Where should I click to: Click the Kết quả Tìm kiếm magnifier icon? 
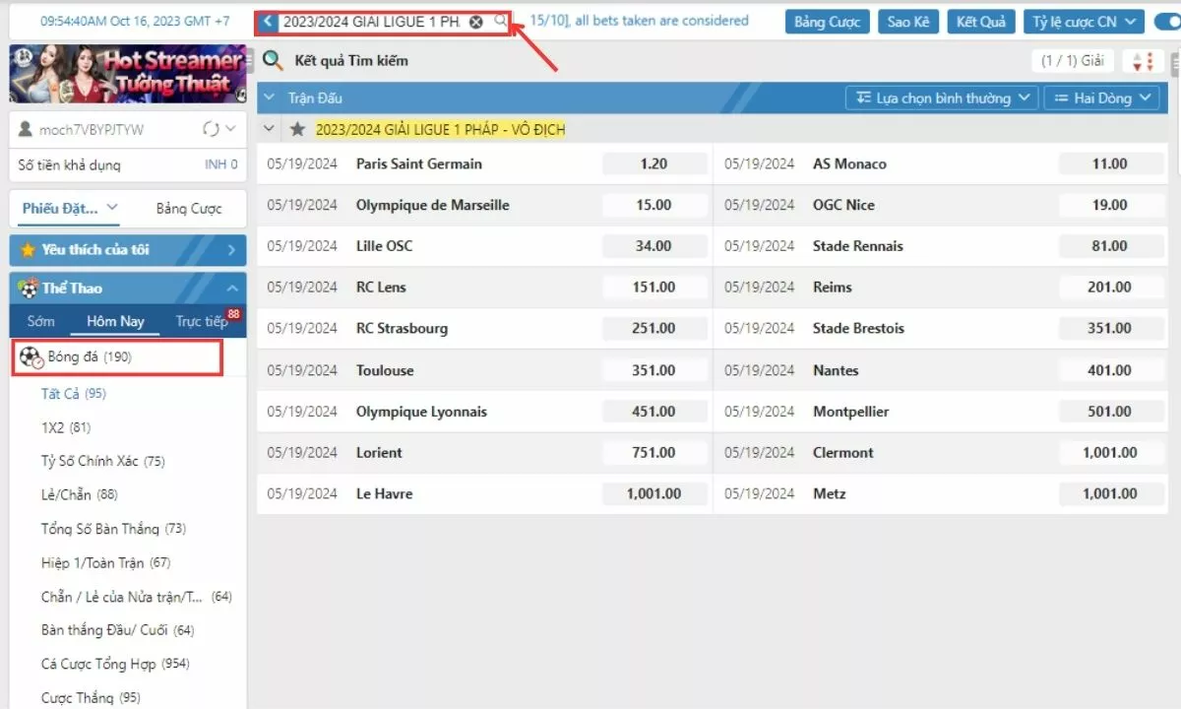point(273,61)
